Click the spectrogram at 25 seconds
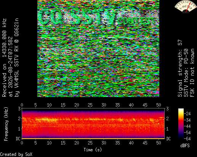Image resolution: width=197 pixels, height=157 pixels. click(x=90, y=124)
